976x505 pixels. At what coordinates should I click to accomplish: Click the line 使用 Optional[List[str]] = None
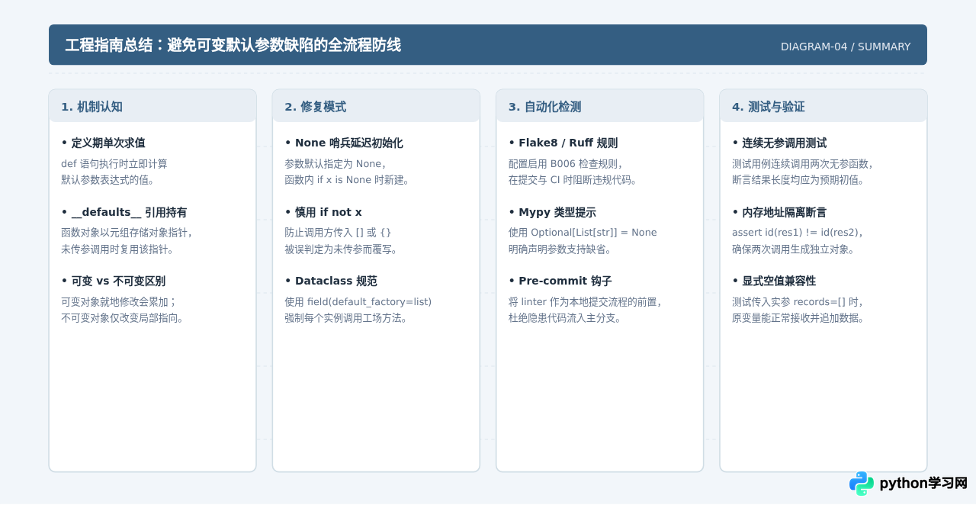(x=583, y=232)
